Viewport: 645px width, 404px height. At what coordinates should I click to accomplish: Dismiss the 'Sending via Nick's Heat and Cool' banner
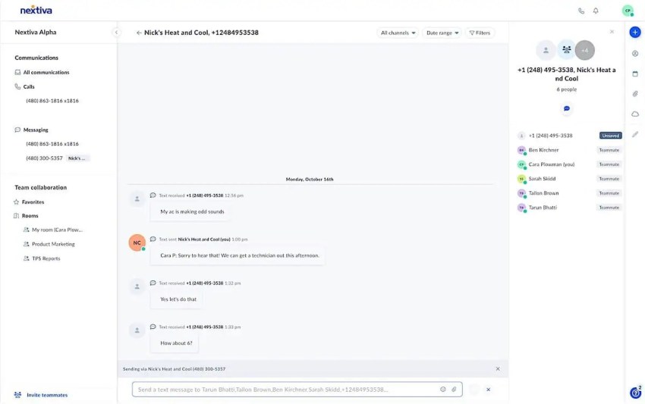[x=498, y=369]
